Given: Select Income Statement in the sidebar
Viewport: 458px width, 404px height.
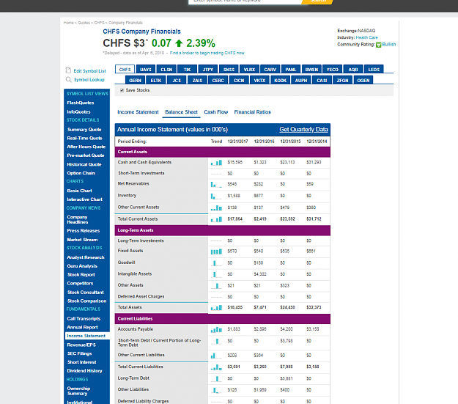Looking at the screenshot, I should coord(87,336).
